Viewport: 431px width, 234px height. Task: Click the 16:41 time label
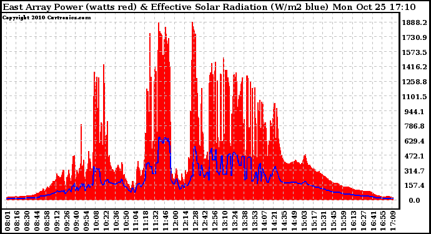[x=373, y=221]
